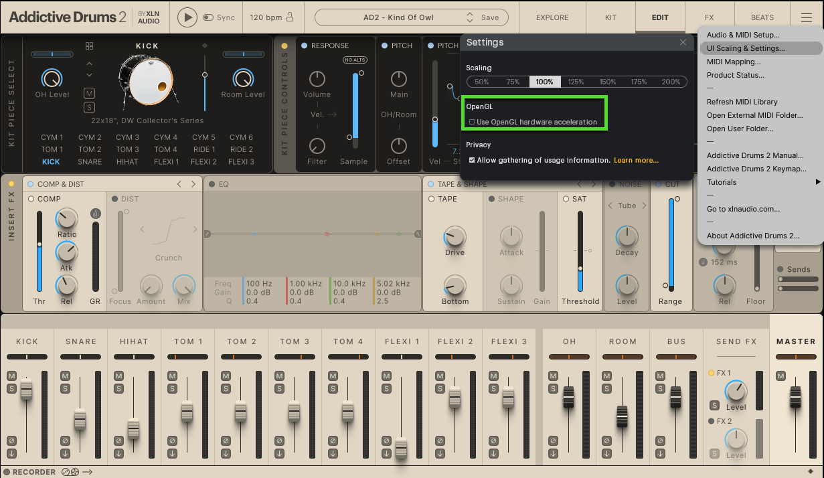Click the RECORDER record dot
The height and width of the screenshot is (478, 824).
pyautogui.click(x=7, y=472)
